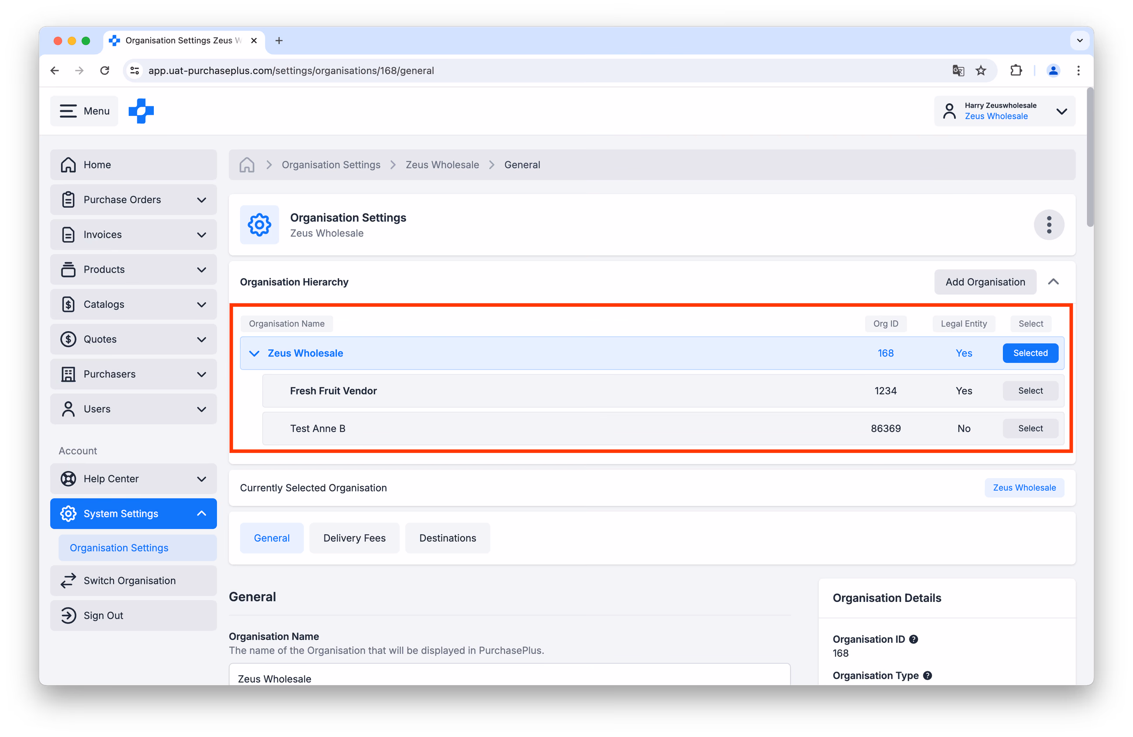1133x737 pixels.
Task: Open the browser extensions puzzle icon
Action: click(1016, 71)
